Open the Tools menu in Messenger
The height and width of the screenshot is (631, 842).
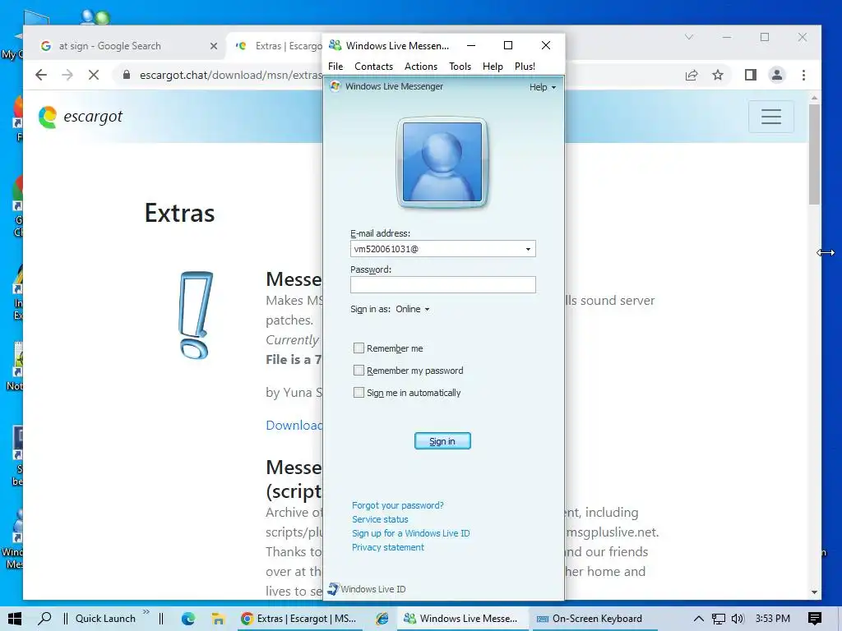(460, 66)
